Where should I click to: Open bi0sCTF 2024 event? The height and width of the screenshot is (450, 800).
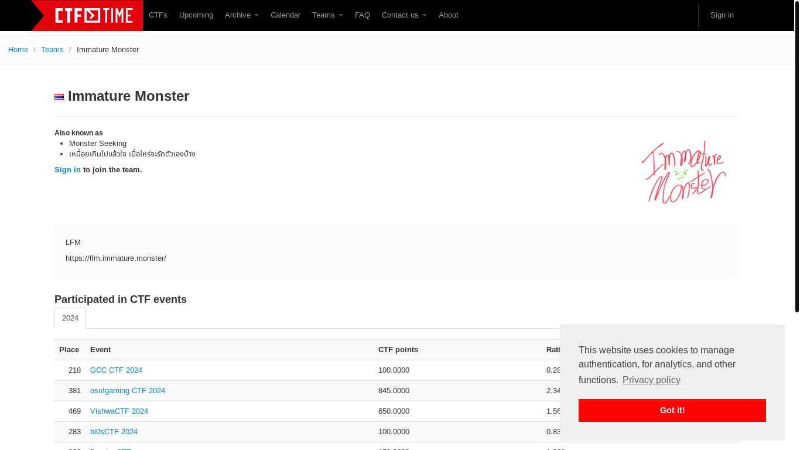tap(114, 432)
